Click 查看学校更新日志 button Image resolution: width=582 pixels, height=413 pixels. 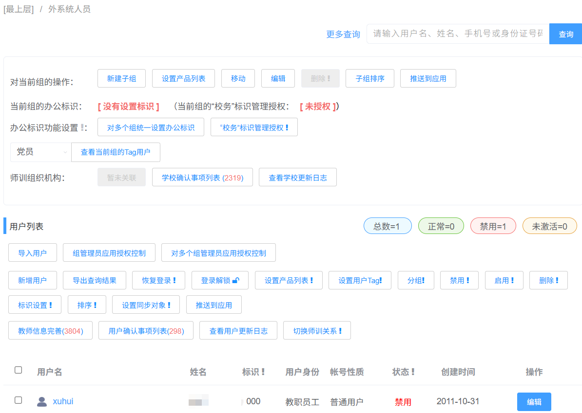click(298, 178)
